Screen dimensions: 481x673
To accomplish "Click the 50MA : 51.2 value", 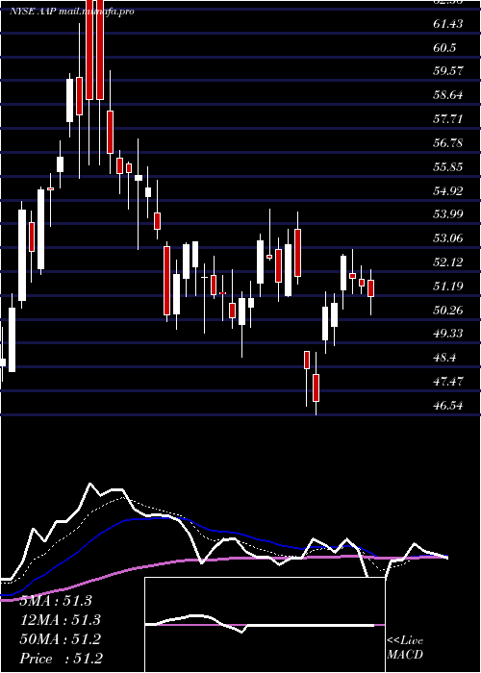I will [x=60, y=639].
